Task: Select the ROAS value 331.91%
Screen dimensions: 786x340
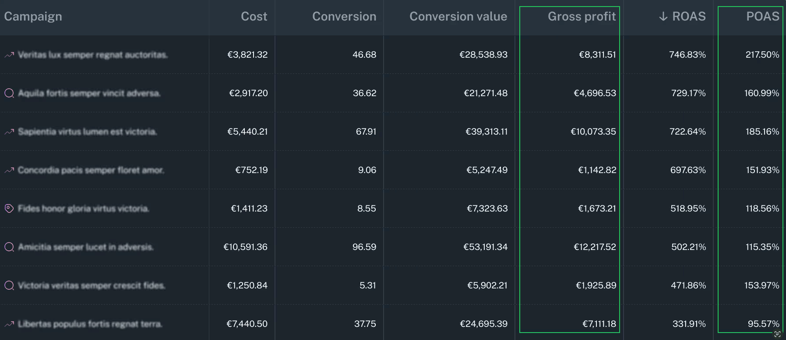Action: tap(689, 324)
